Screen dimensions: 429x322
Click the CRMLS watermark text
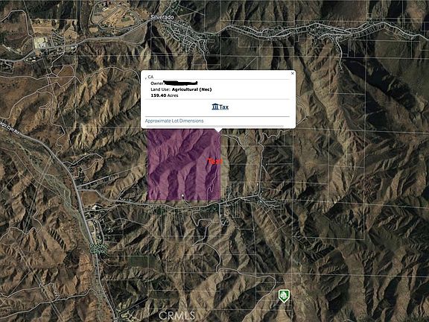[177, 315]
